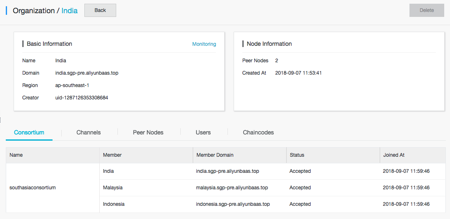Click the Back button
Viewport: 450px width, 219px height.
coord(100,10)
